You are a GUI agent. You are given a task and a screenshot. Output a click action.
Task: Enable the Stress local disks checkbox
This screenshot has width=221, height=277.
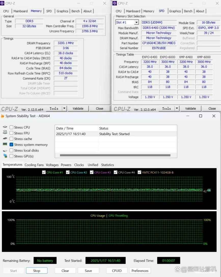tap(11, 150)
